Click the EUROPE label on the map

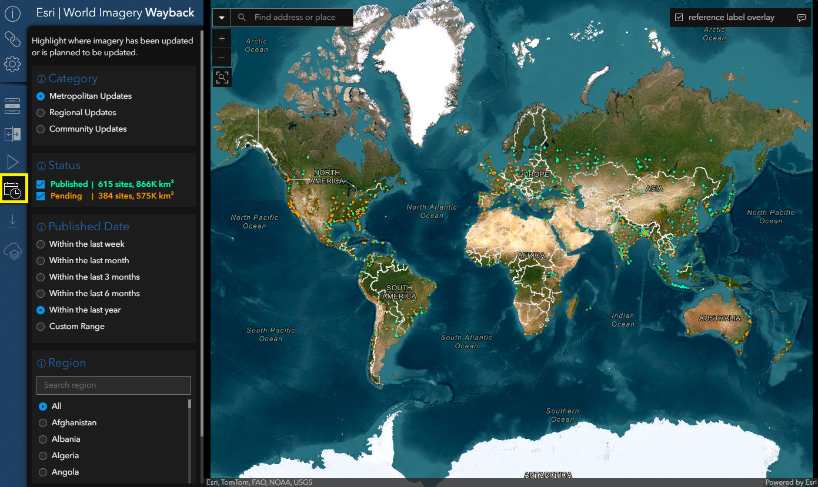click(x=534, y=174)
